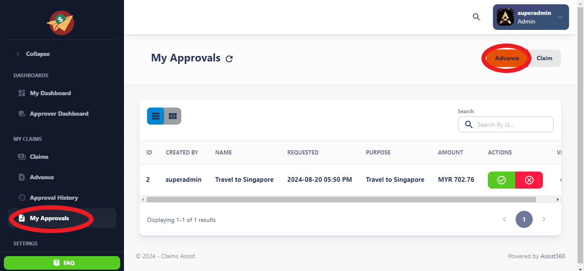Image resolution: width=584 pixels, height=271 pixels.
Task: Switch to list view layout
Action: [156, 116]
